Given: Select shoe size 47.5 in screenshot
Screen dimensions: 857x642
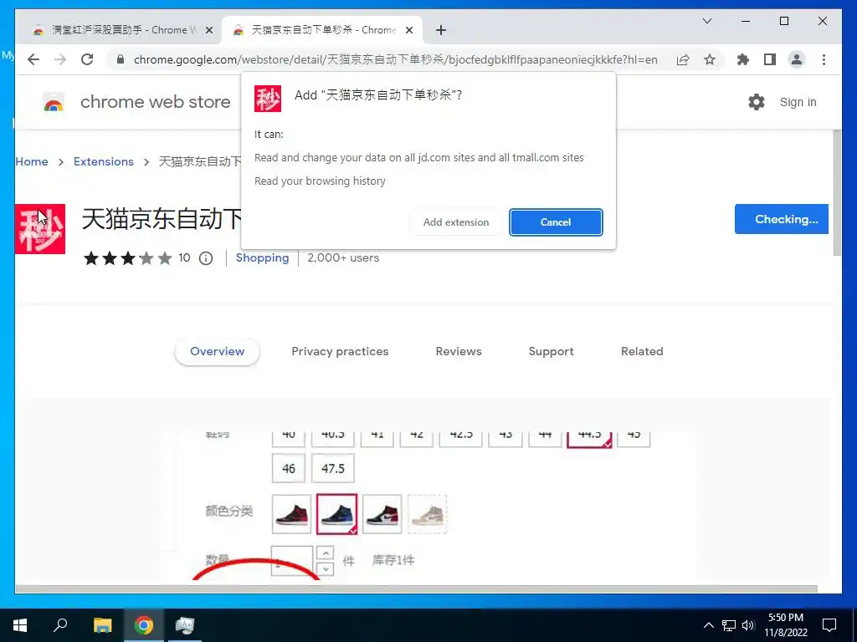Looking at the screenshot, I should pos(333,468).
